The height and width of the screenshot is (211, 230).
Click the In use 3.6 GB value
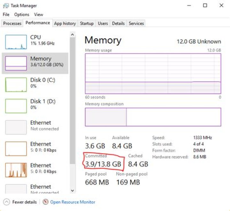click(x=95, y=146)
